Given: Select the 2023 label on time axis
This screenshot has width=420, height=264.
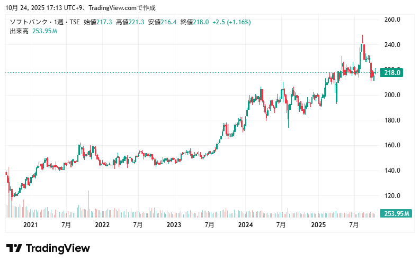Looking at the screenshot, I should (174, 225).
